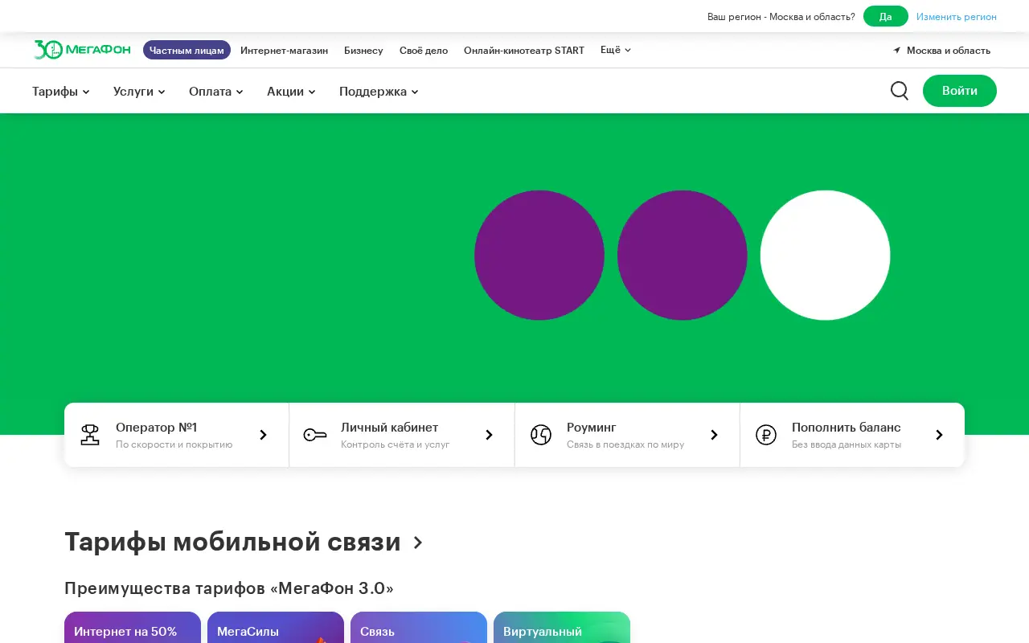Open the Своё дело section
Screen dimensions: 1029x643
tap(424, 50)
